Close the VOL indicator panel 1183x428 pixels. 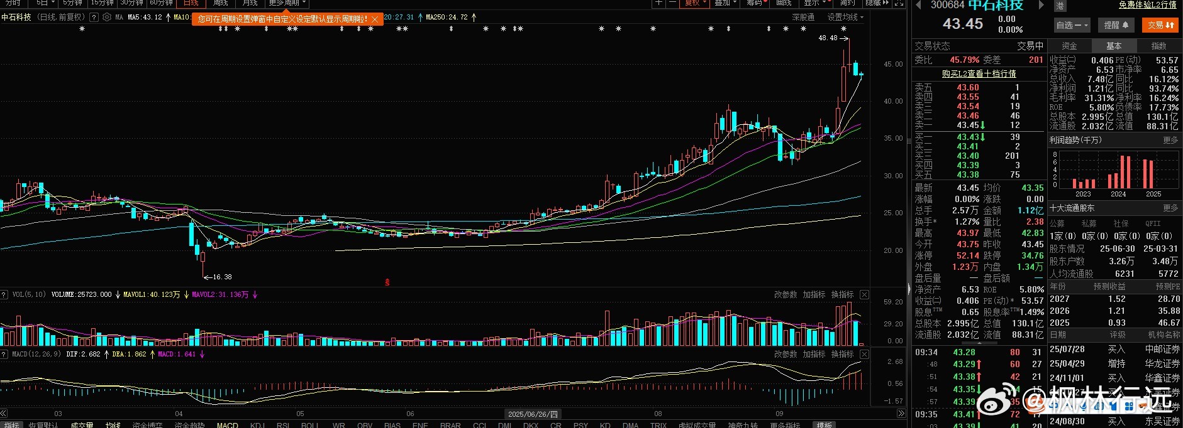[x=865, y=294]
